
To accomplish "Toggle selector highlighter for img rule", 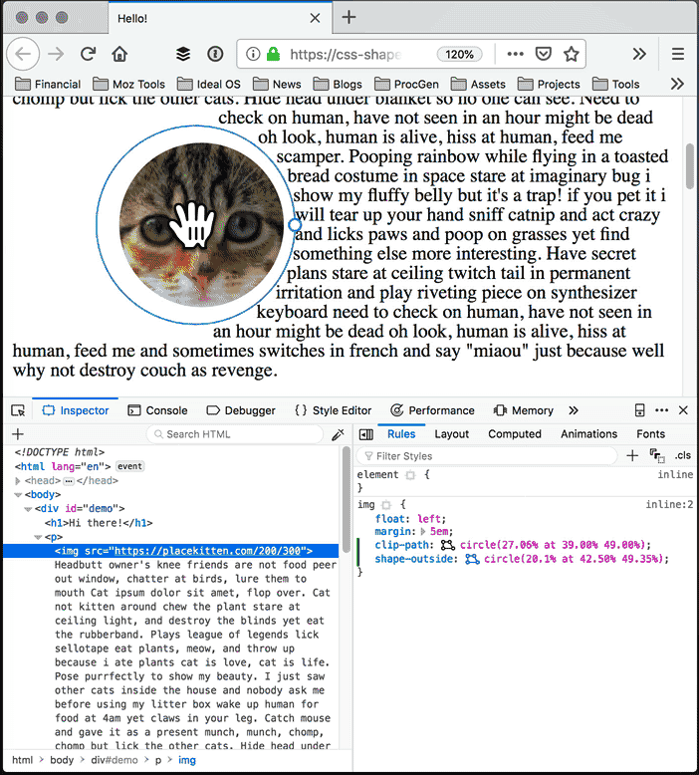I will click(386, 505).
